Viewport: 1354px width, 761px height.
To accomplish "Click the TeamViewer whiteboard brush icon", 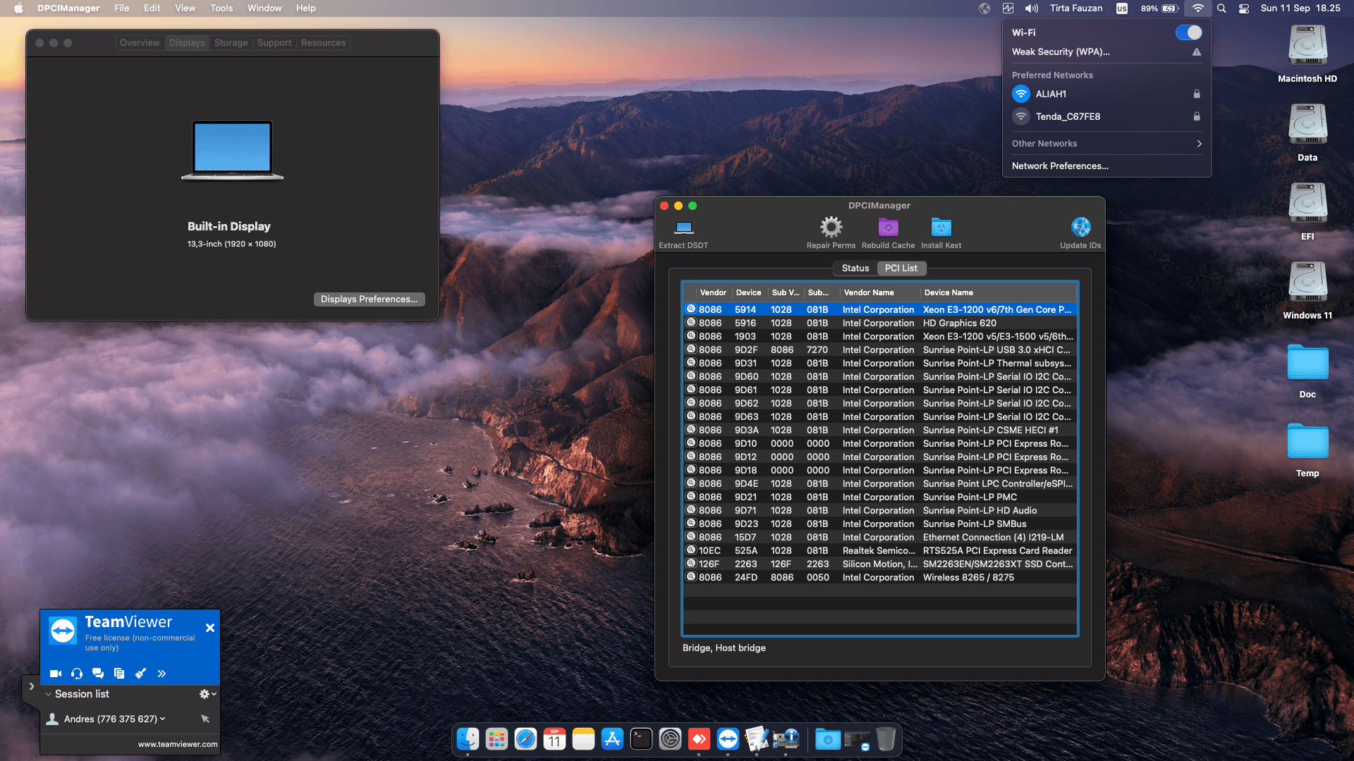I will [140, 674].
